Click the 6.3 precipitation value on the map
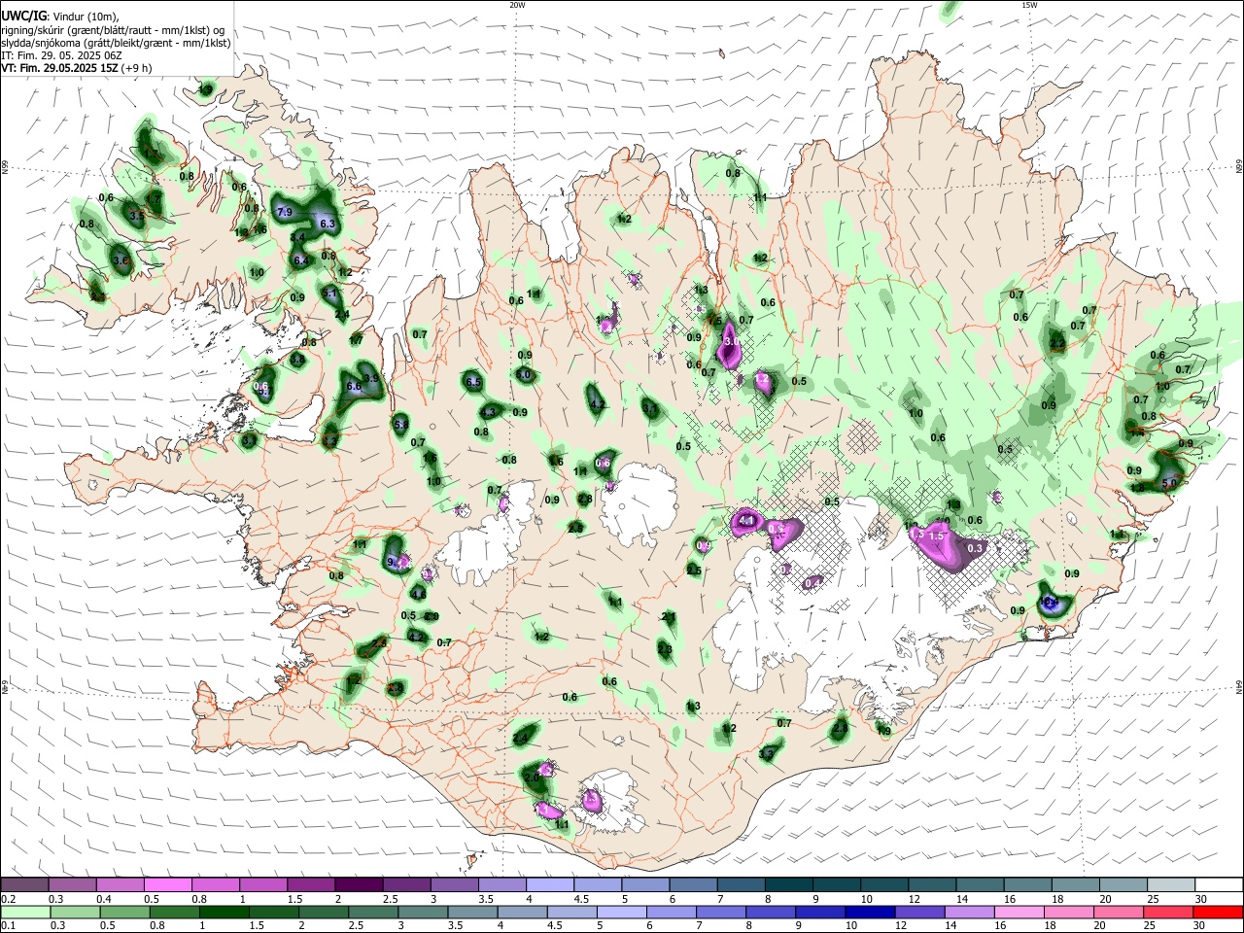The height and width of the screenshot is (933, 1244). 328,224
